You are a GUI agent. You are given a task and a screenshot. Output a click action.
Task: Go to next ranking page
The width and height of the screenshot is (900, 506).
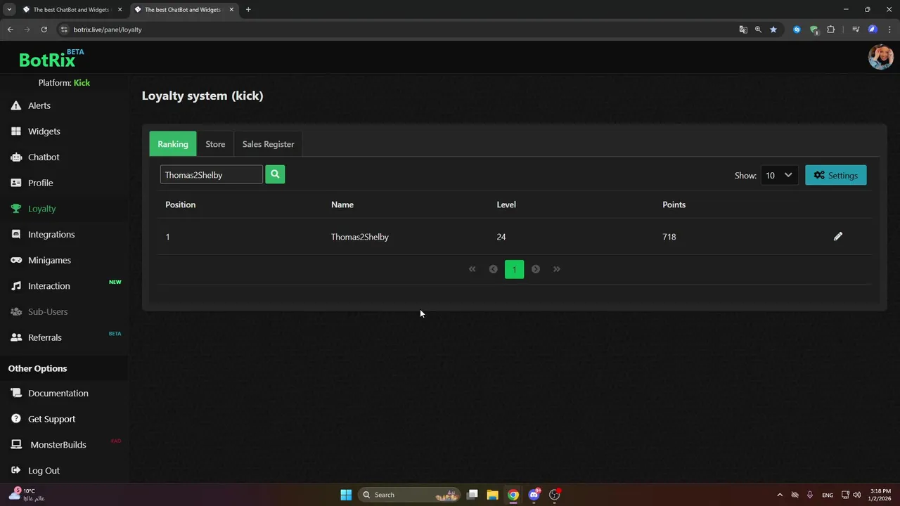point(536,269)
